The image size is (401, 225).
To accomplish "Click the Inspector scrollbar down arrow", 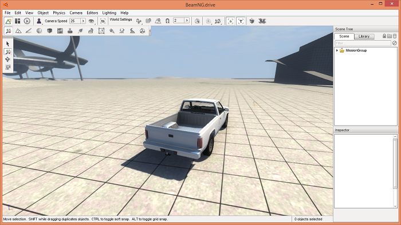I will 395,206.
